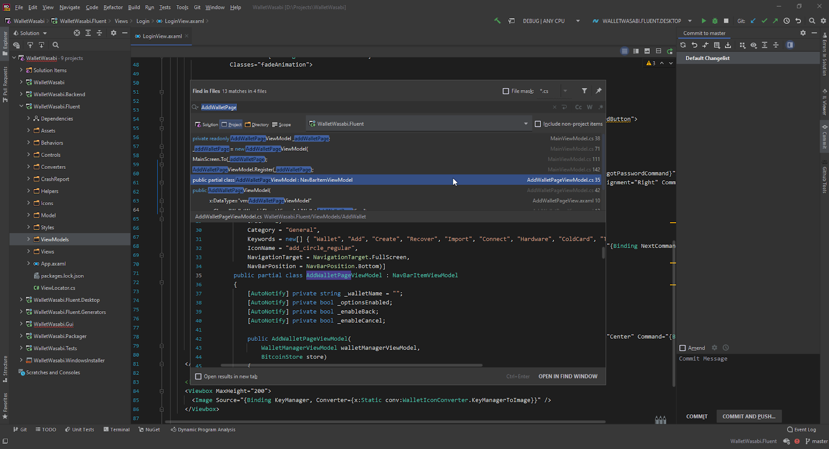Image resolution: width=829 pixels, height=449 pixels.
Task: Click the Build hammer icon
Action: [x=497, y=21]
